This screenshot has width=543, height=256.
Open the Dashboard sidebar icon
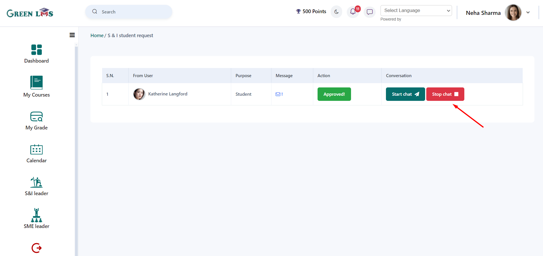pyautogui.click(x=37, y=50)
